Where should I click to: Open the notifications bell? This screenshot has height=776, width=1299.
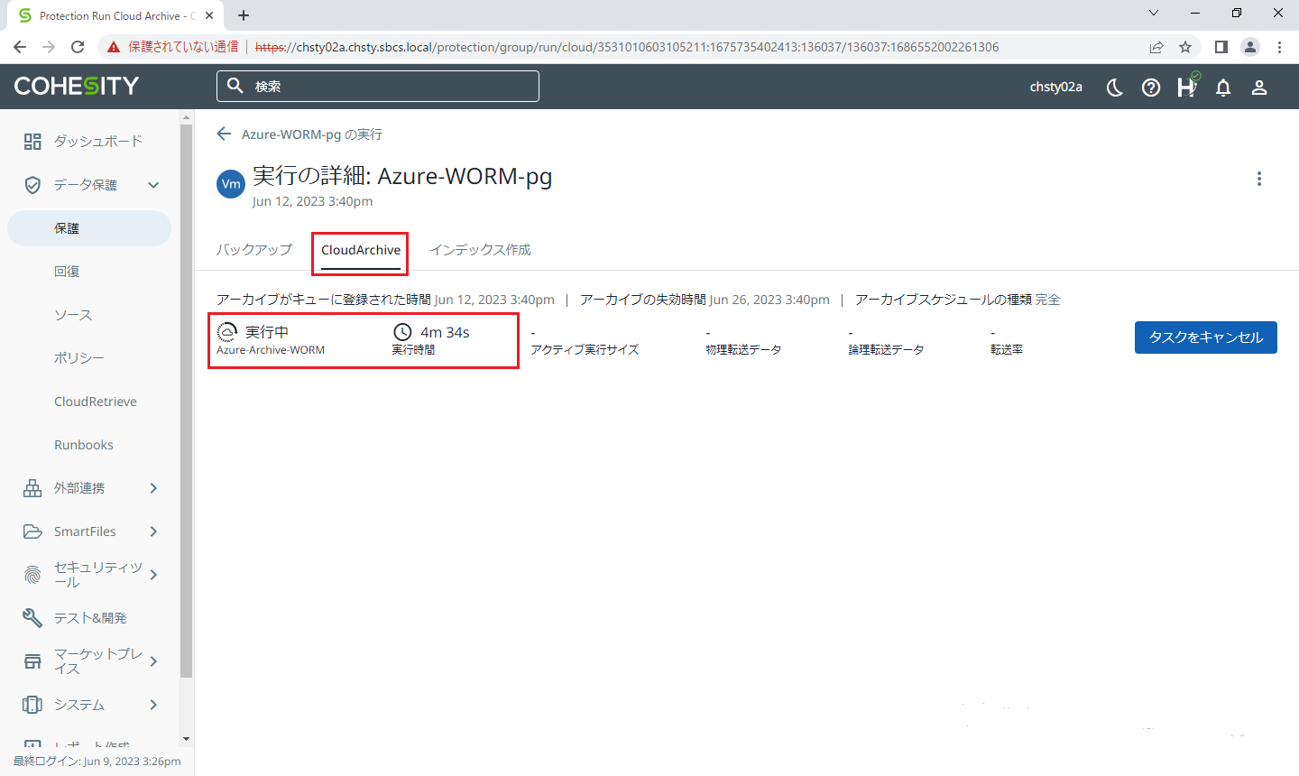click(1223, 87)
